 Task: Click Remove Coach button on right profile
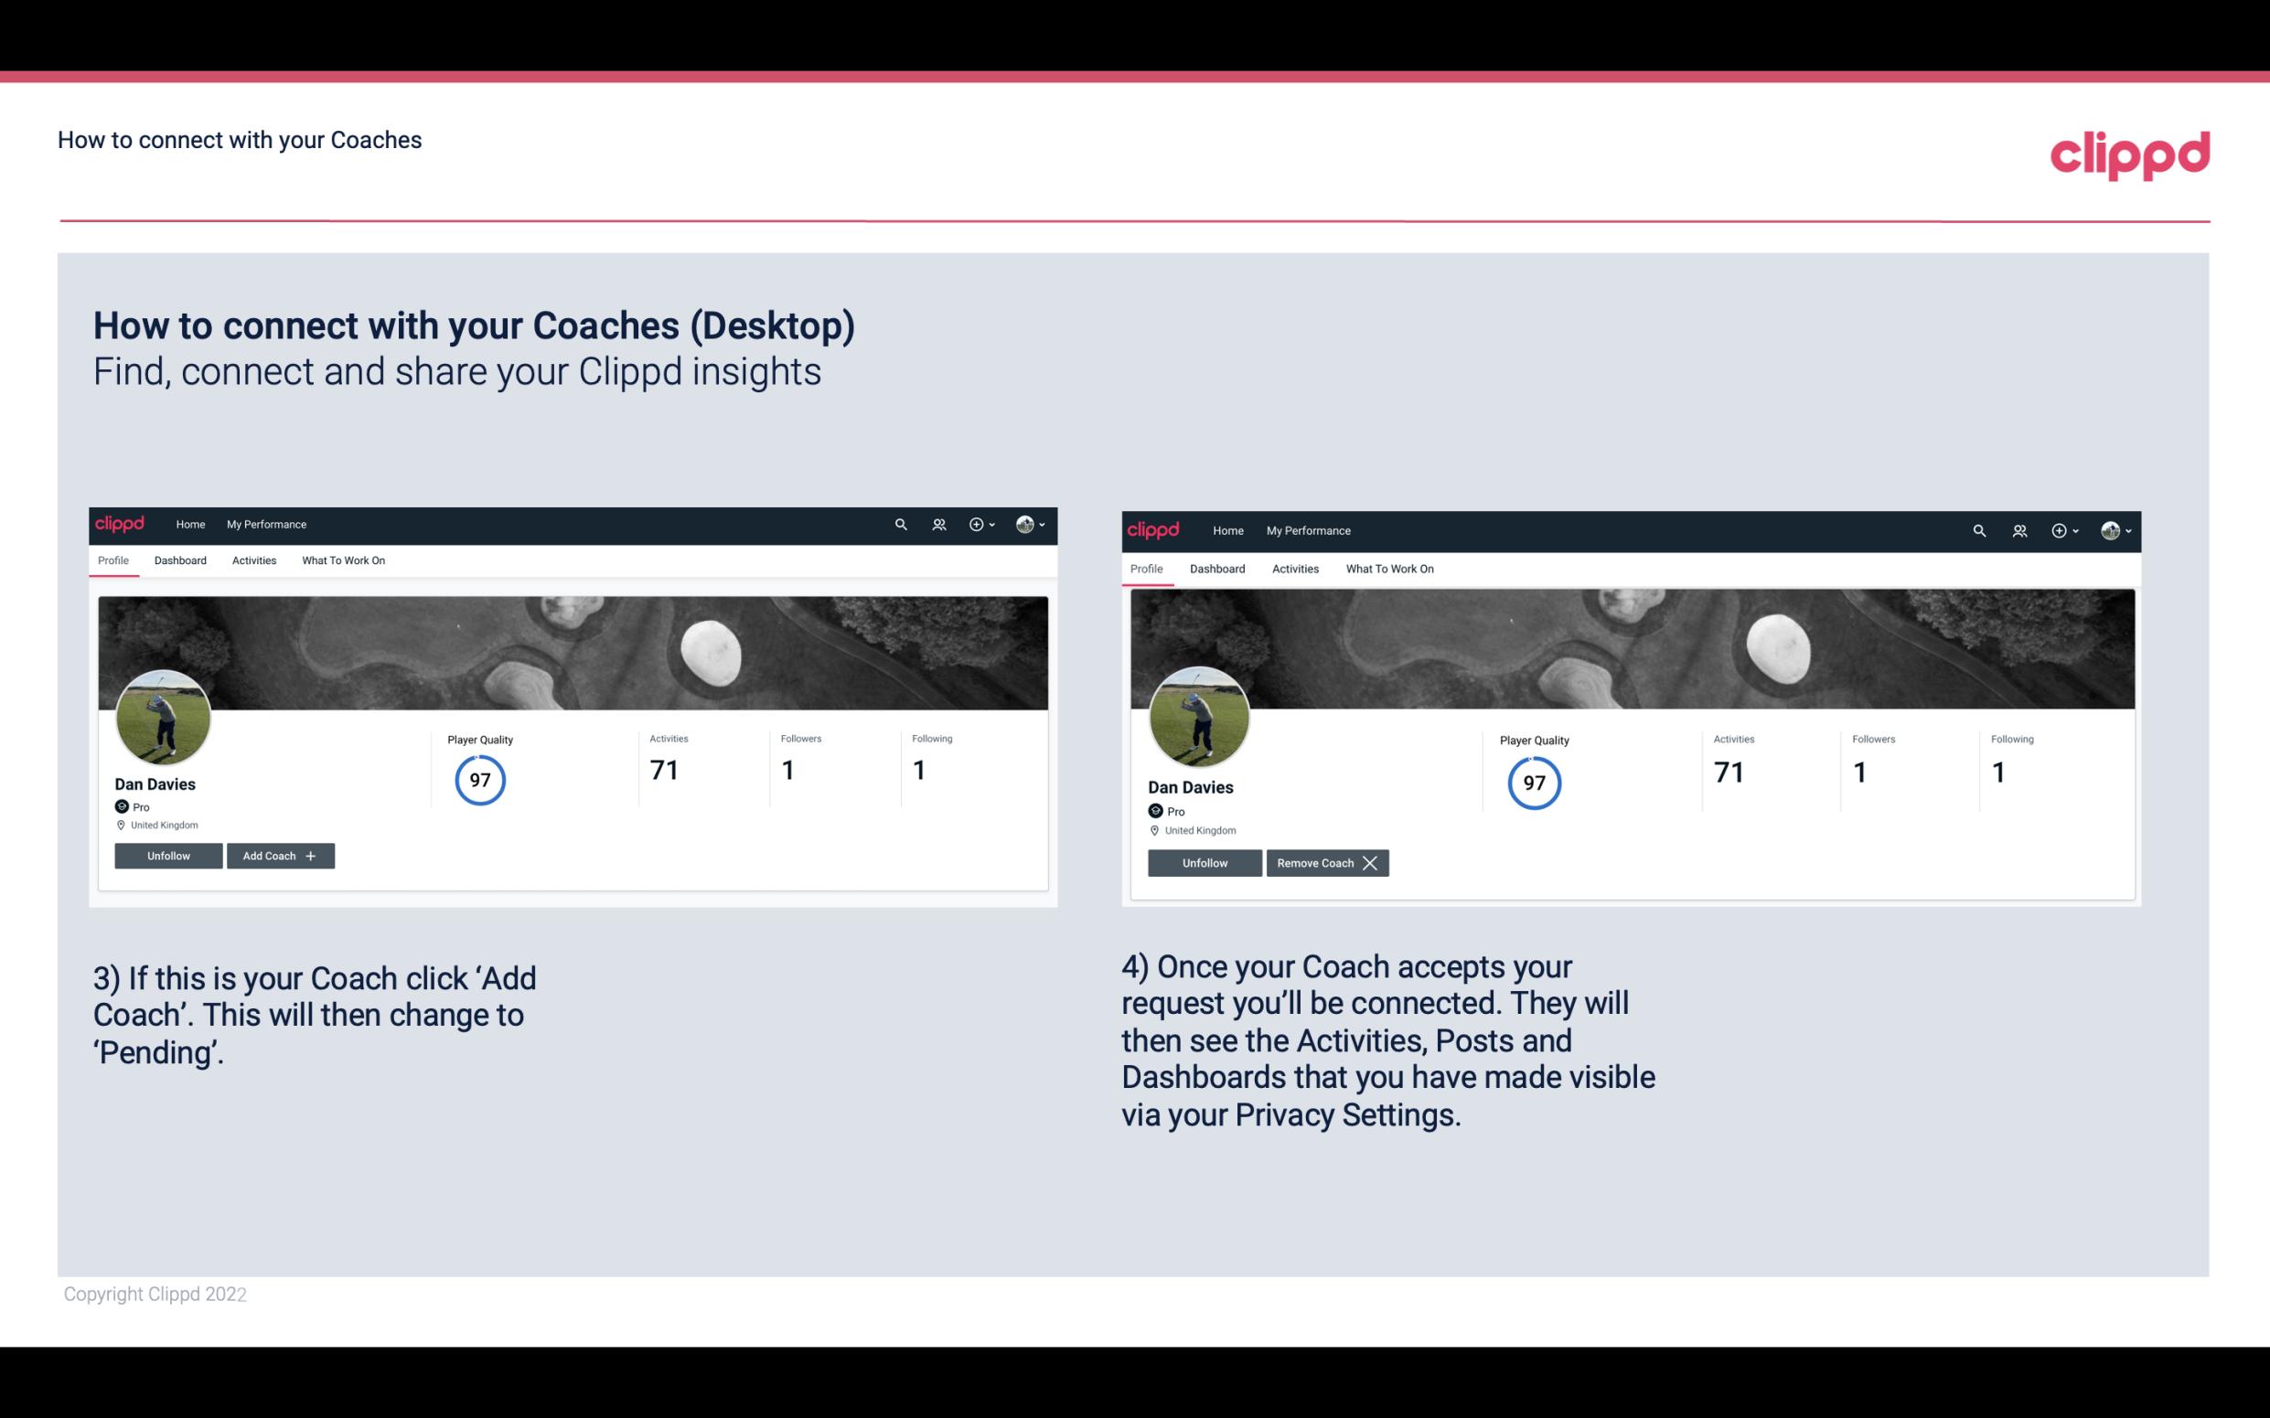pyautogui.click(x=1327, y=862)
